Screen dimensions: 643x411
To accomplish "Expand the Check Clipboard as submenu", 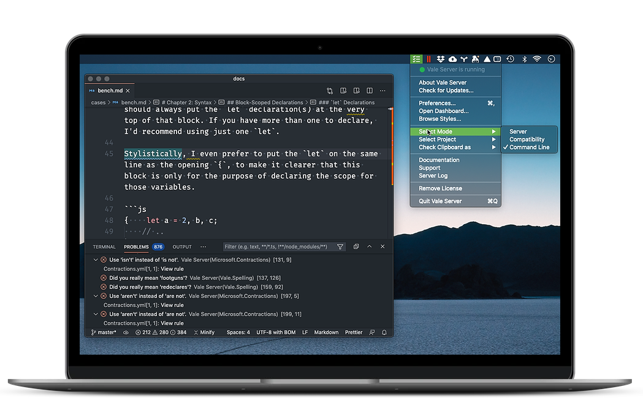I will coord(455,147).
